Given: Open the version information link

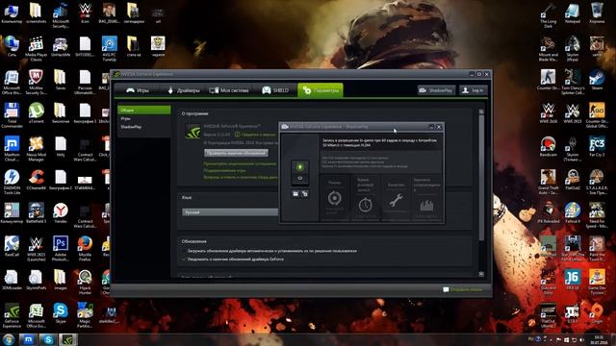Looking at the screenshot, I should pyautogui.click(x=255, y=135).
